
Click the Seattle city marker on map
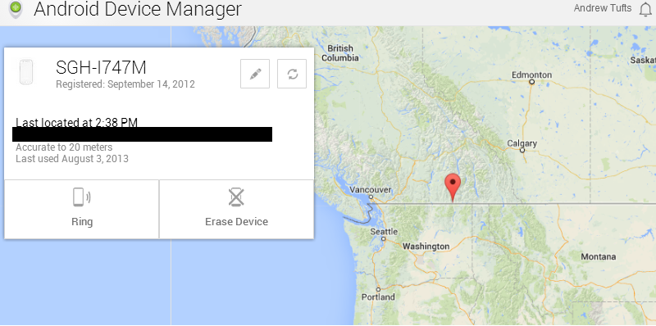[x=383, y=238]
